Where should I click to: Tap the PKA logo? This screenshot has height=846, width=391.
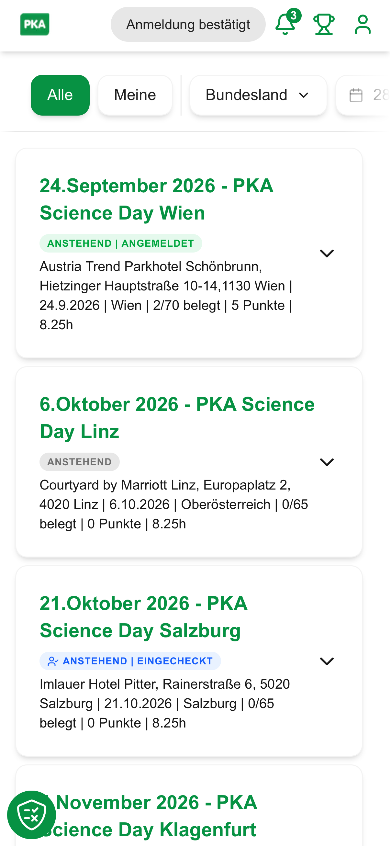point(35,24)
